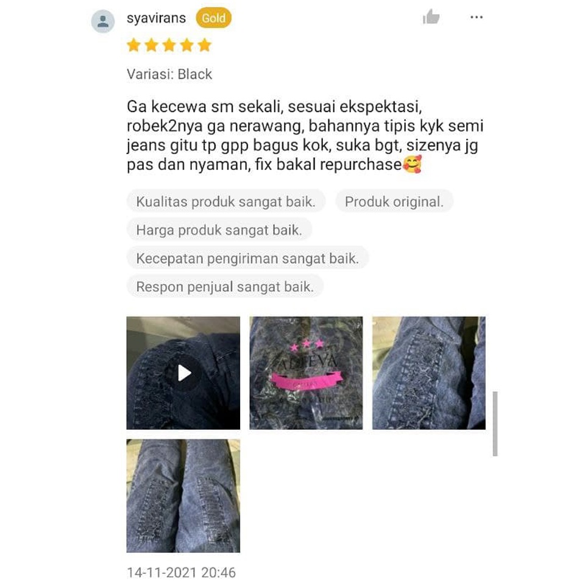
Task: Click the Gold membership badge
Action: (214, 18)
